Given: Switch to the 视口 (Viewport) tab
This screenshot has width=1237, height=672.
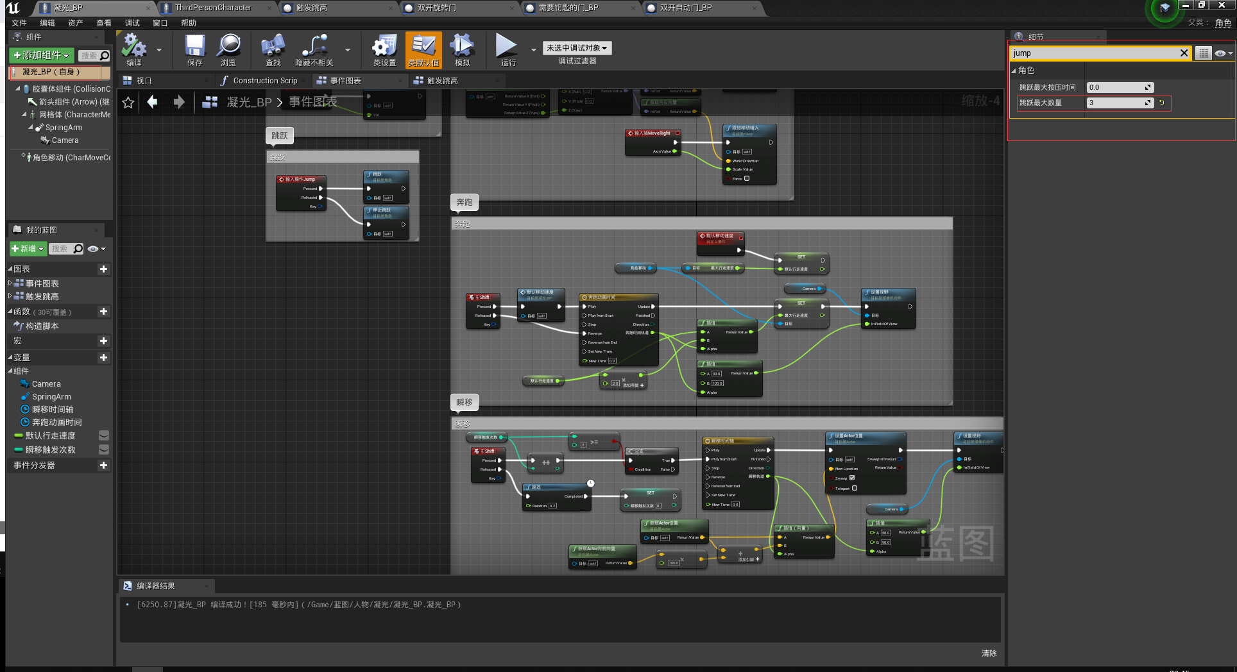Looking at the screenshot, I should tap(144, 81).
